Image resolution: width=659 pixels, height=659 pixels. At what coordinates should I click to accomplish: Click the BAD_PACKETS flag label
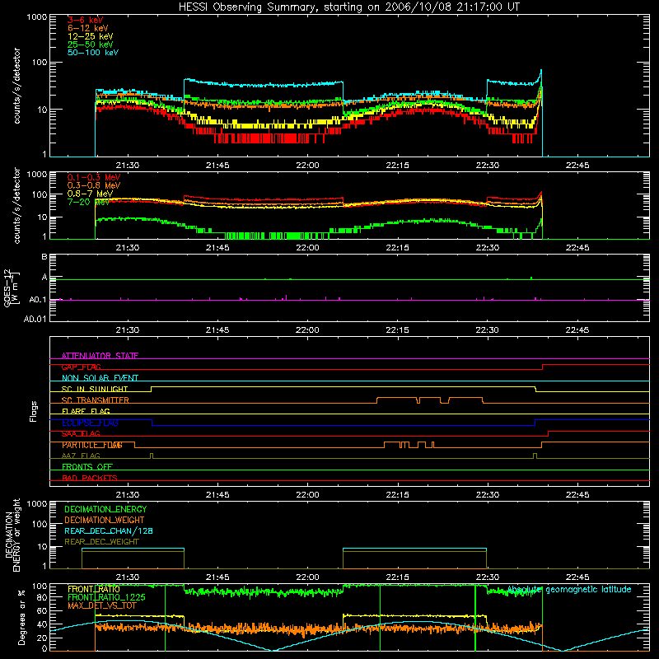pyautogui.click(x=90, y=478)
